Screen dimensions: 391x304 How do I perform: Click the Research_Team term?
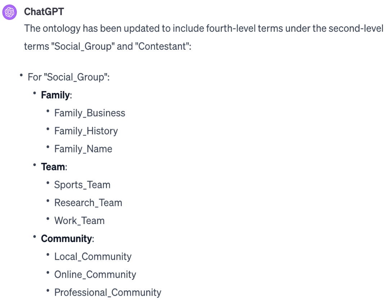pos(88,203)
